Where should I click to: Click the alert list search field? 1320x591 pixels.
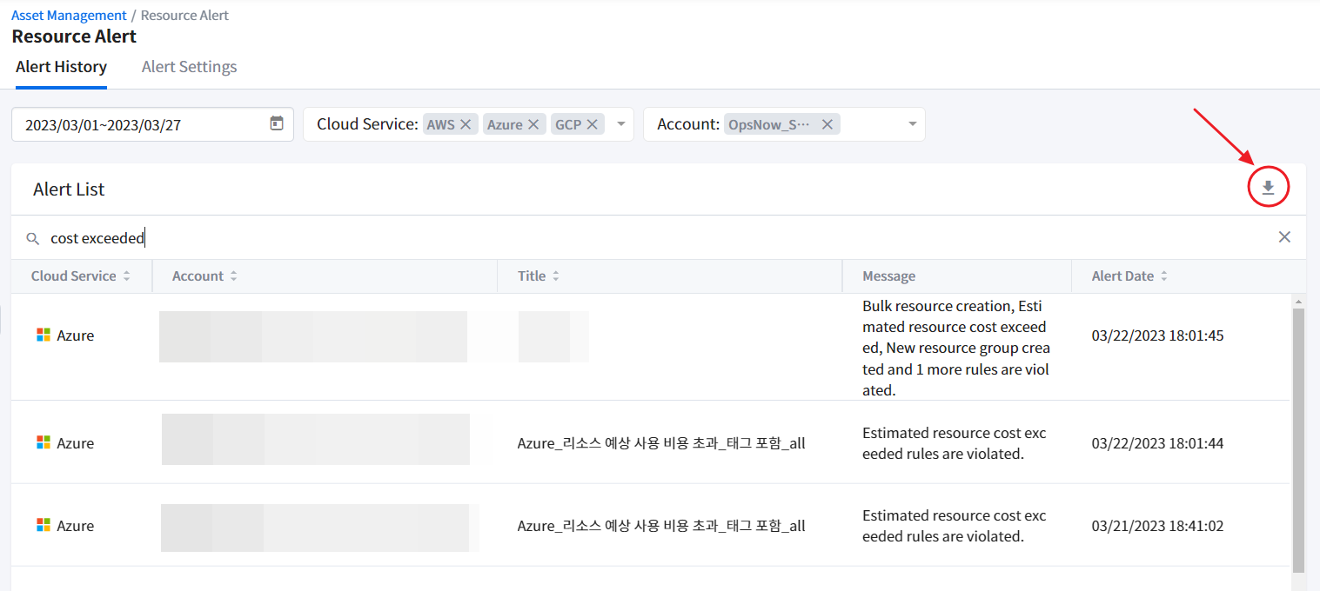coord(609,238)
